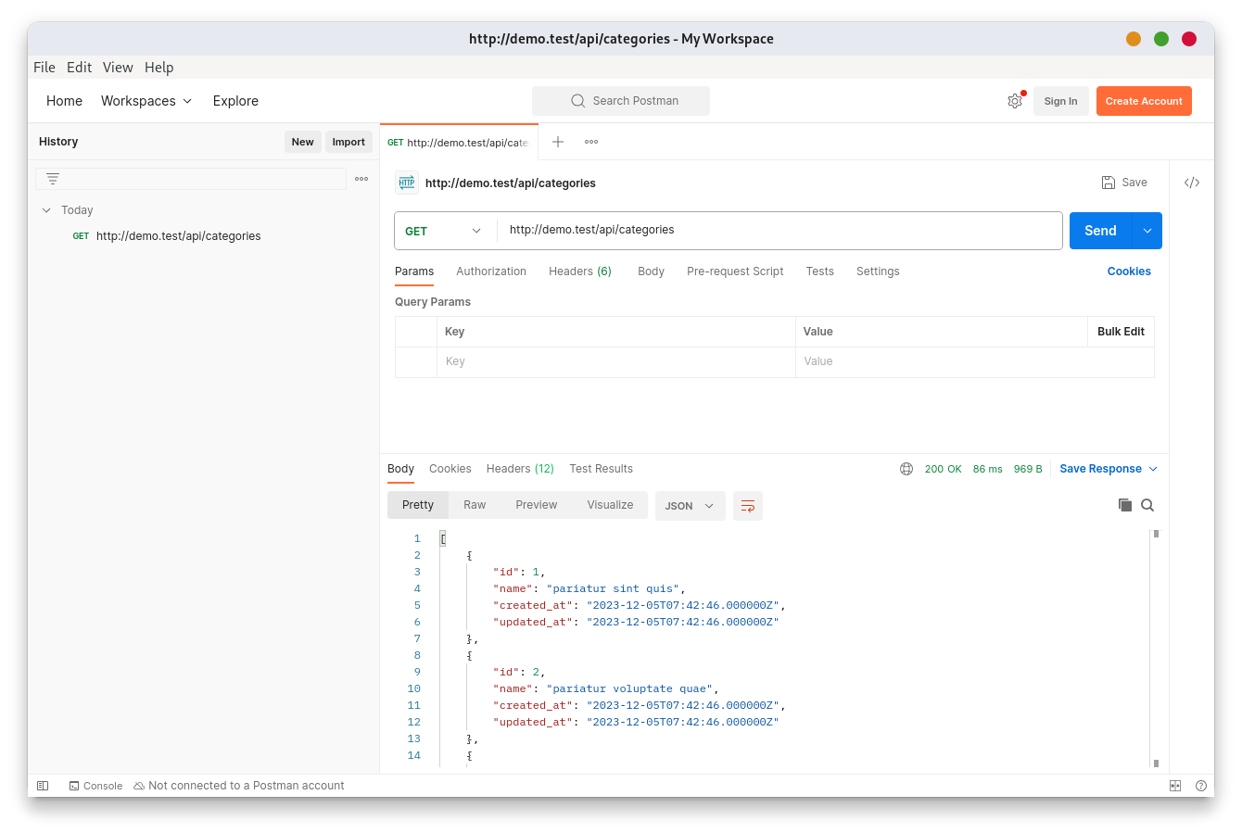Open the Tests tab
The image size is (1242, 833).
pyautogui.click(x=819, y=271)
